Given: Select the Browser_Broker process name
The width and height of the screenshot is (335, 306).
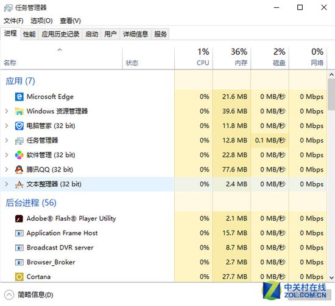Looking at the screenshot, I should tap(51, 262).
